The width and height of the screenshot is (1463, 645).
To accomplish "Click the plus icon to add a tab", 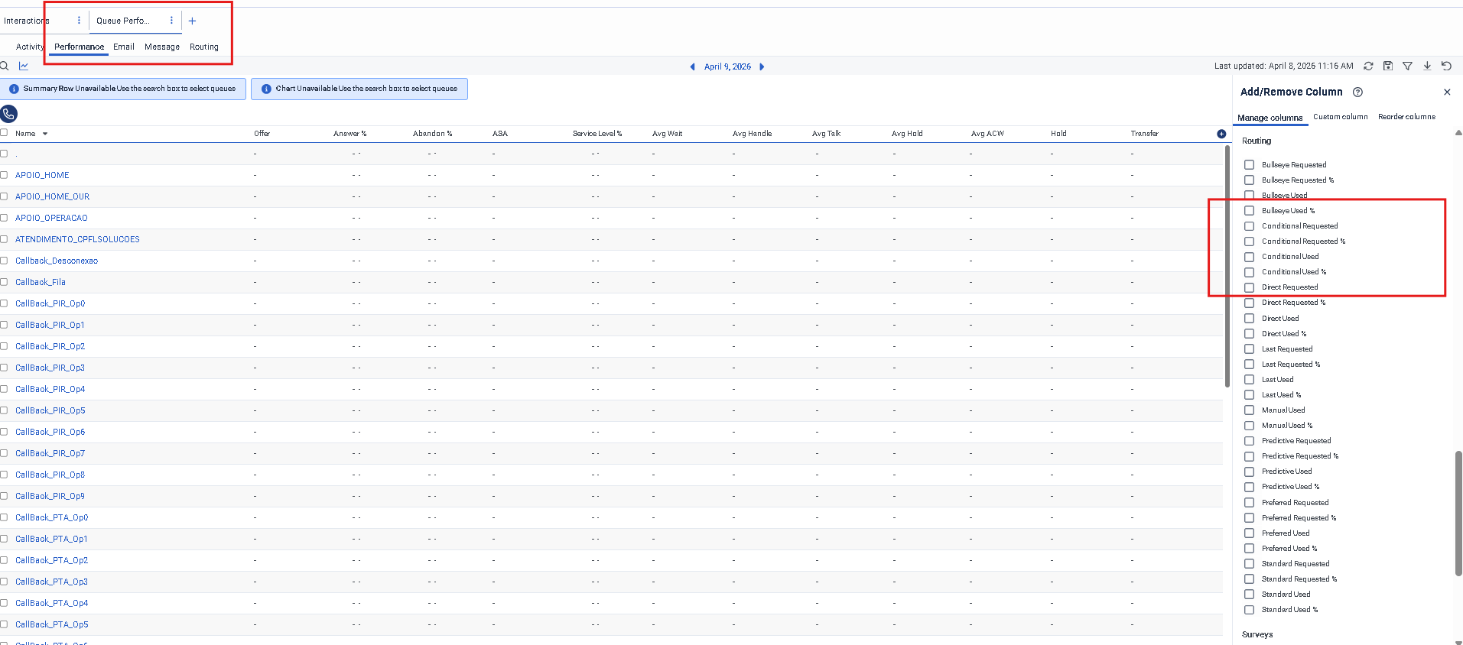I will (193, 21).
